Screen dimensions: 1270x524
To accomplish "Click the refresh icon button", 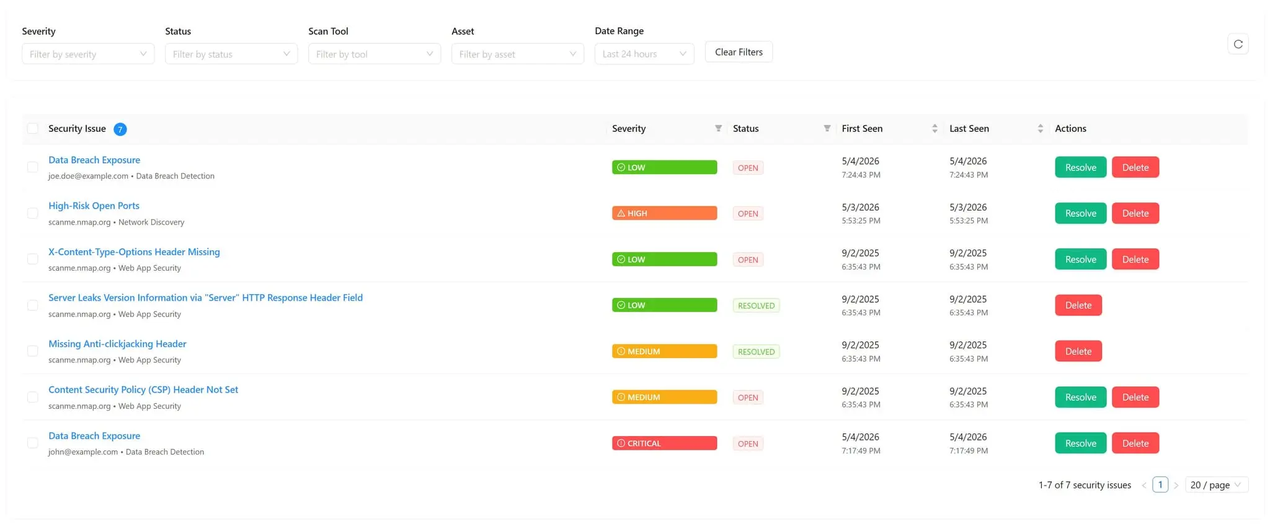I will 1238,44.
